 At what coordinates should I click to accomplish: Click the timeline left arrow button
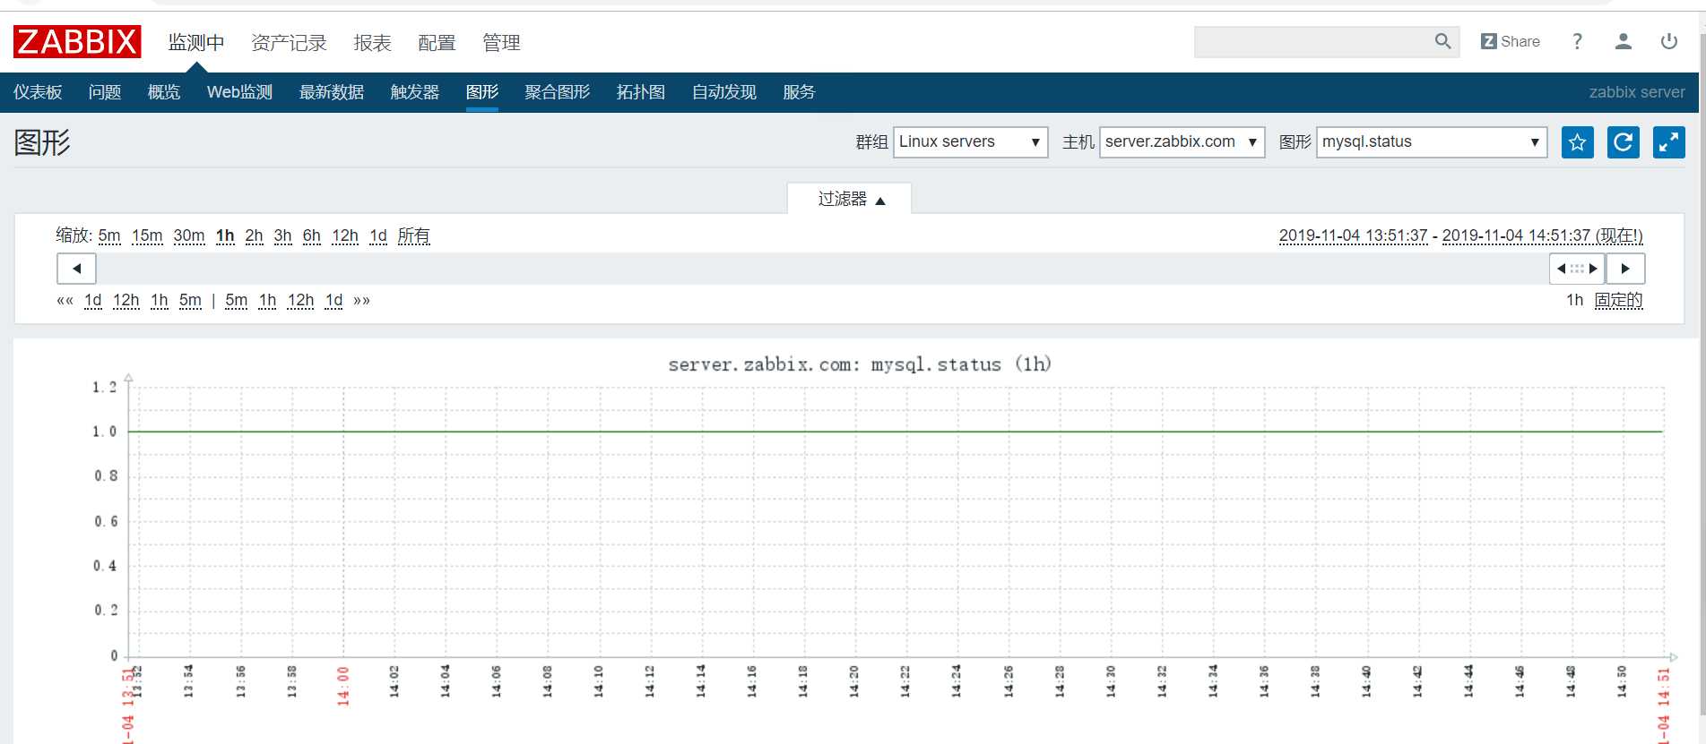pos(76,269)
